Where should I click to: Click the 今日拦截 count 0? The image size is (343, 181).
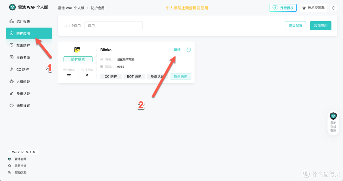pyautogui.click(x=87, y=75)
